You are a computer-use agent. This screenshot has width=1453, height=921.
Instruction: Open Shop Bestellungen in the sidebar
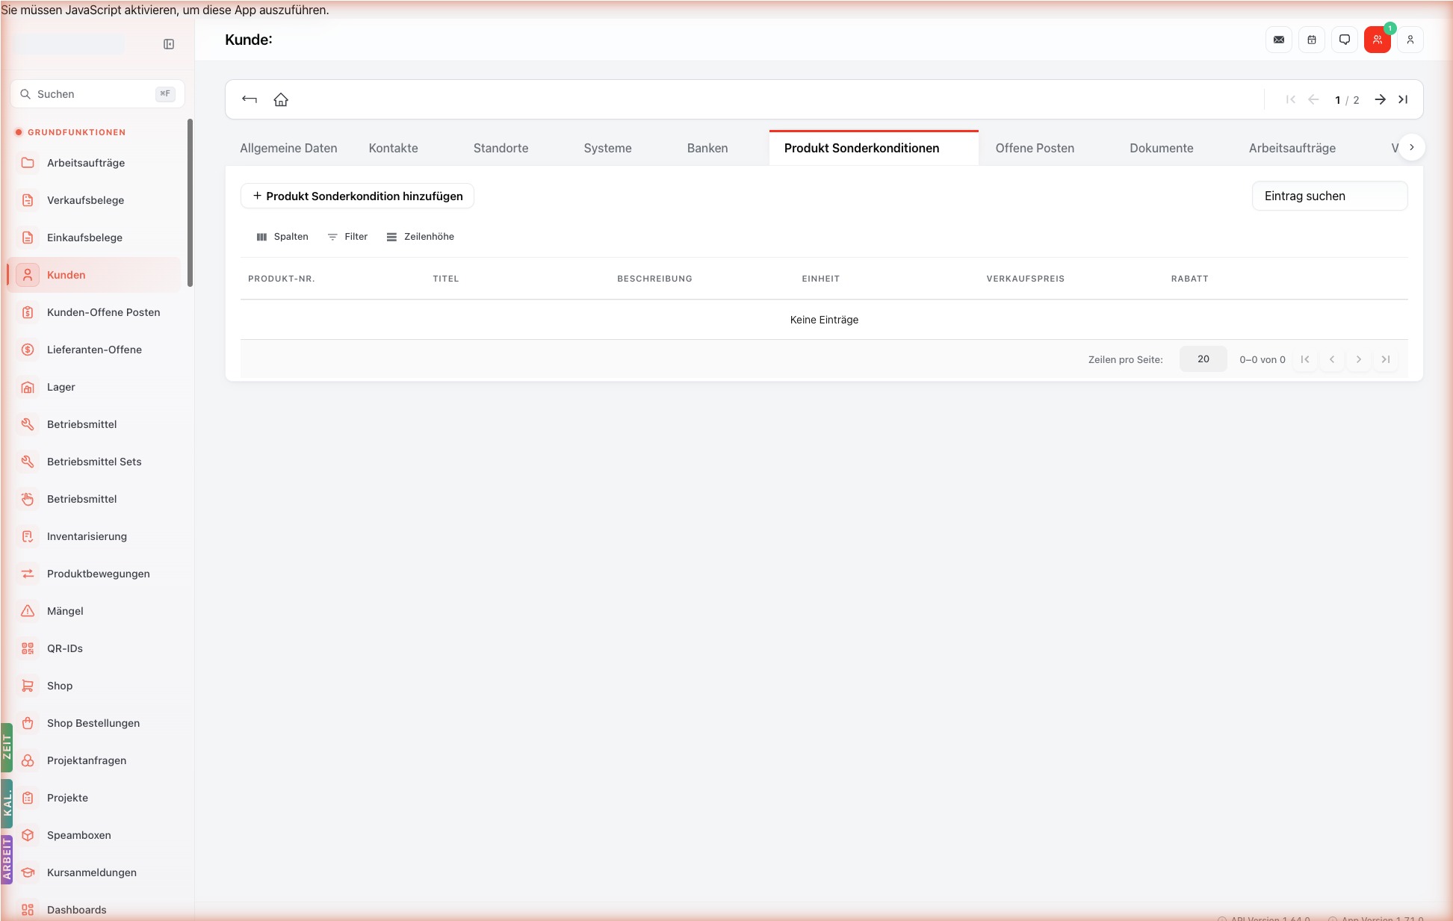click(x=94, y=723)
